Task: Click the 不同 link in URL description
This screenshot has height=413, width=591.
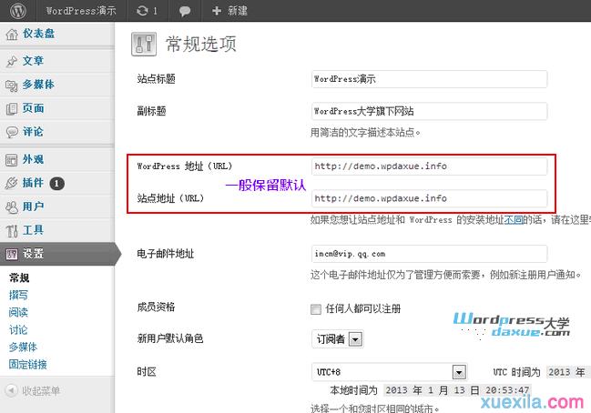Action: tap(514, 220)
